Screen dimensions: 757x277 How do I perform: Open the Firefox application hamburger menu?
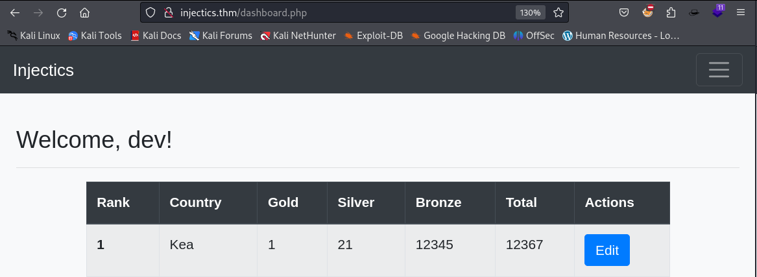pos(741,12)
